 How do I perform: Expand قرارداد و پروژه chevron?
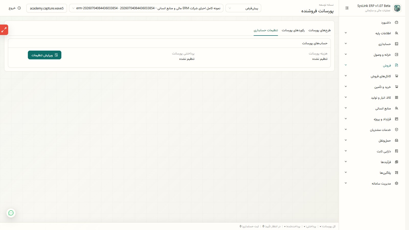pos(346,119)
